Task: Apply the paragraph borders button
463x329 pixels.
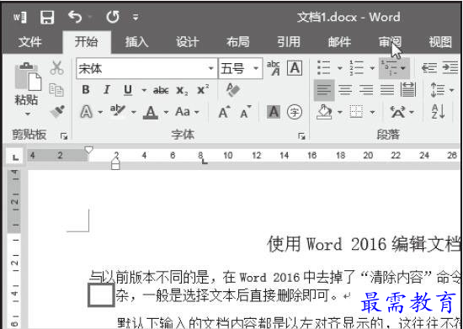Action: click(x=356, y=112)
